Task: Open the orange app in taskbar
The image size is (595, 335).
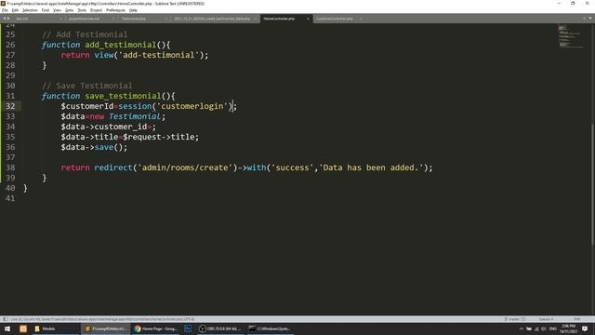Action: [x=23, y=328]
